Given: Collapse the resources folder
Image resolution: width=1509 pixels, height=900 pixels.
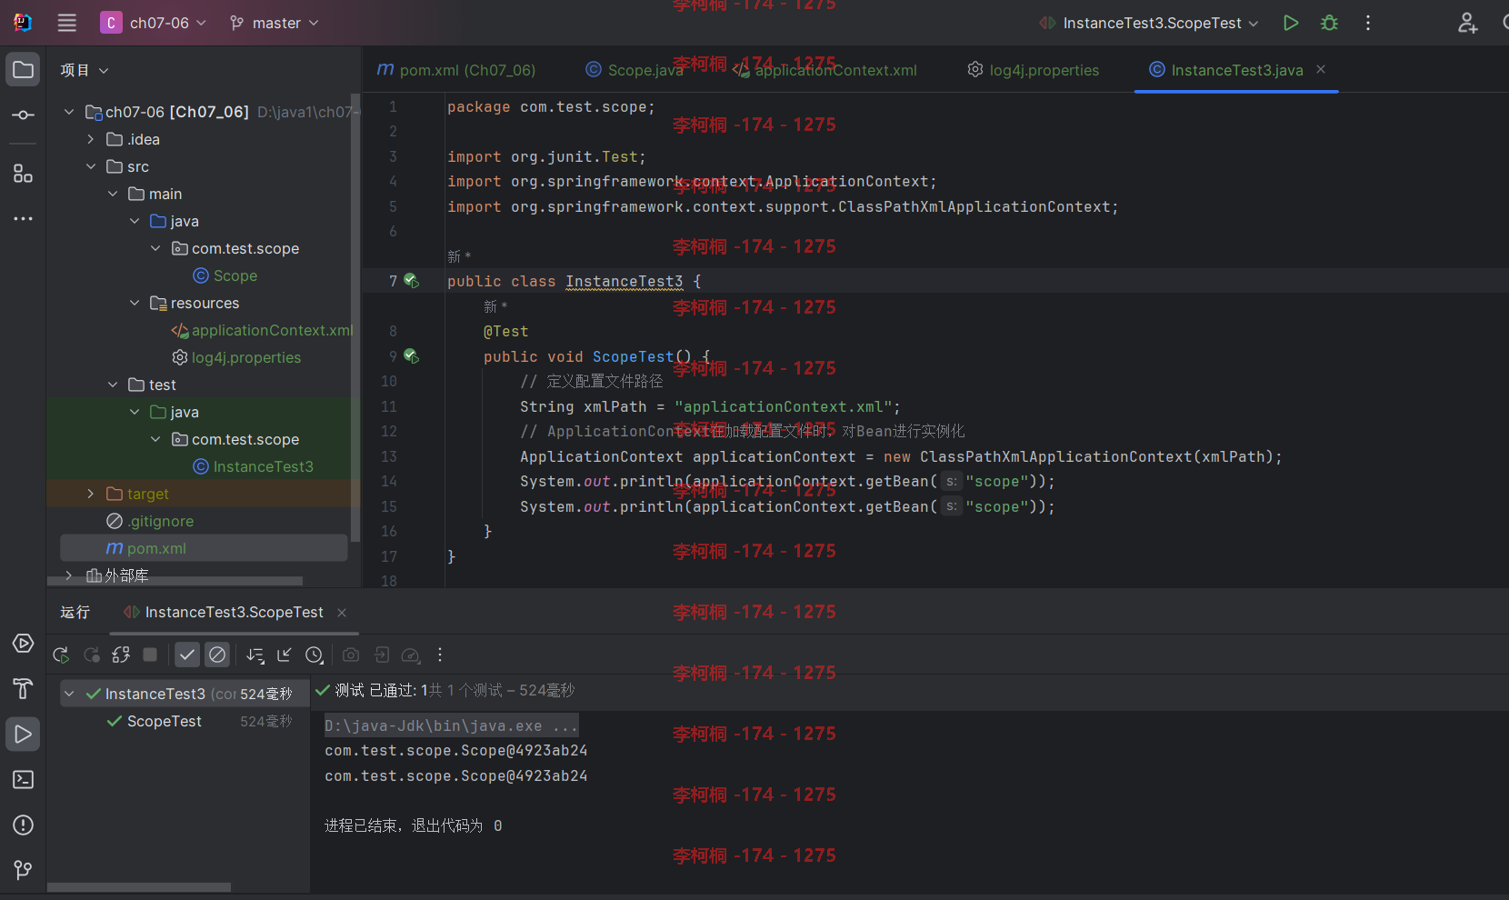Looking at the screenshot, I should (134, 303).
